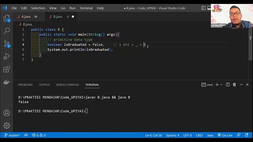Open the Edit menu
The height and width of the screenshot is (142, 253).
[x=24, y=8]
